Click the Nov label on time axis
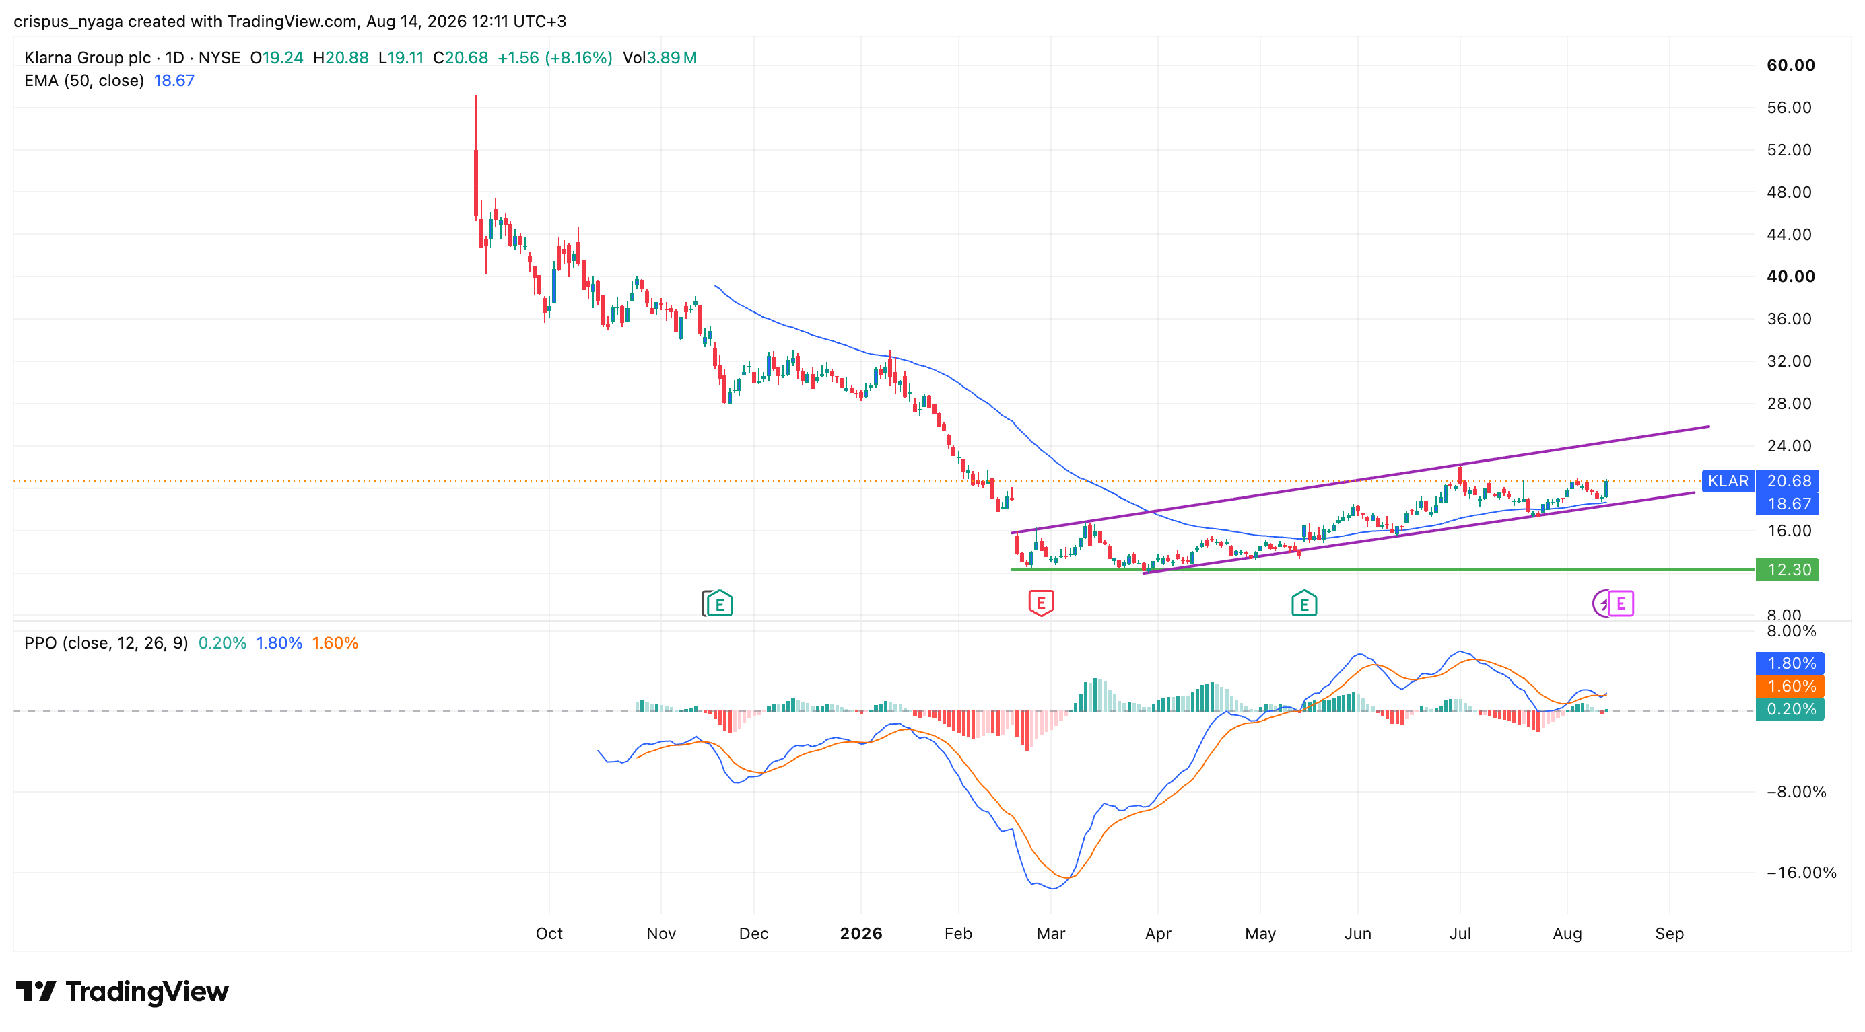Viewport: 1865px width, 1032px height. click(661, 934)
